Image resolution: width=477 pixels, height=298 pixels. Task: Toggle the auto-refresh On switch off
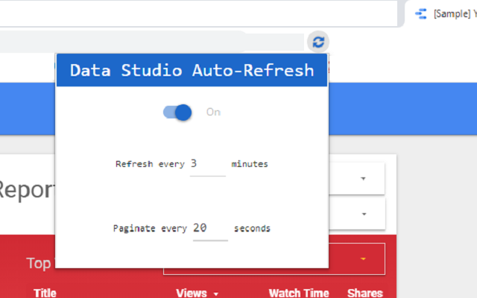(177, 112)
